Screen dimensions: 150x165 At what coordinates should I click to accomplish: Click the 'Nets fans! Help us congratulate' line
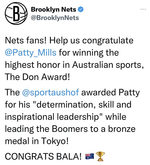coord(69,40)
